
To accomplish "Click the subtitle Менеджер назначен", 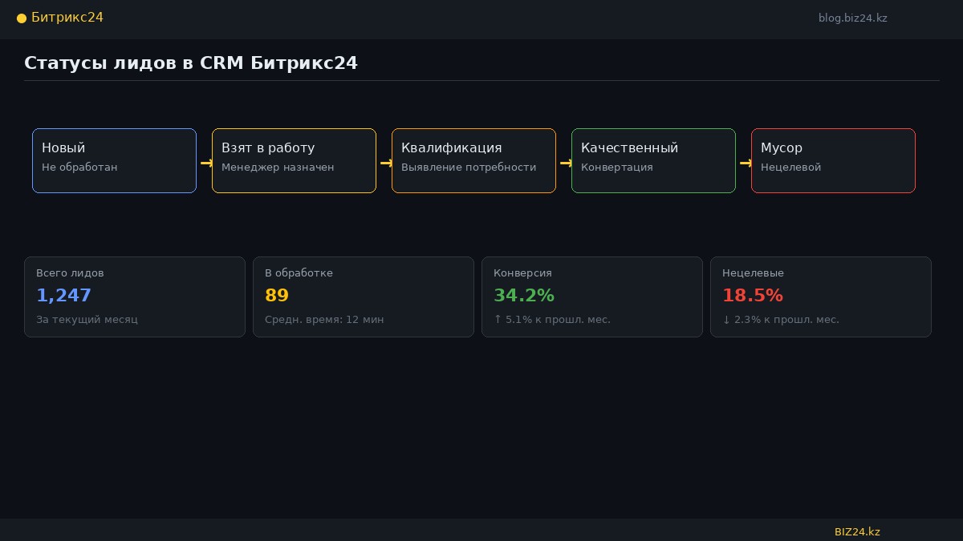I will click(x=278, y=168).
